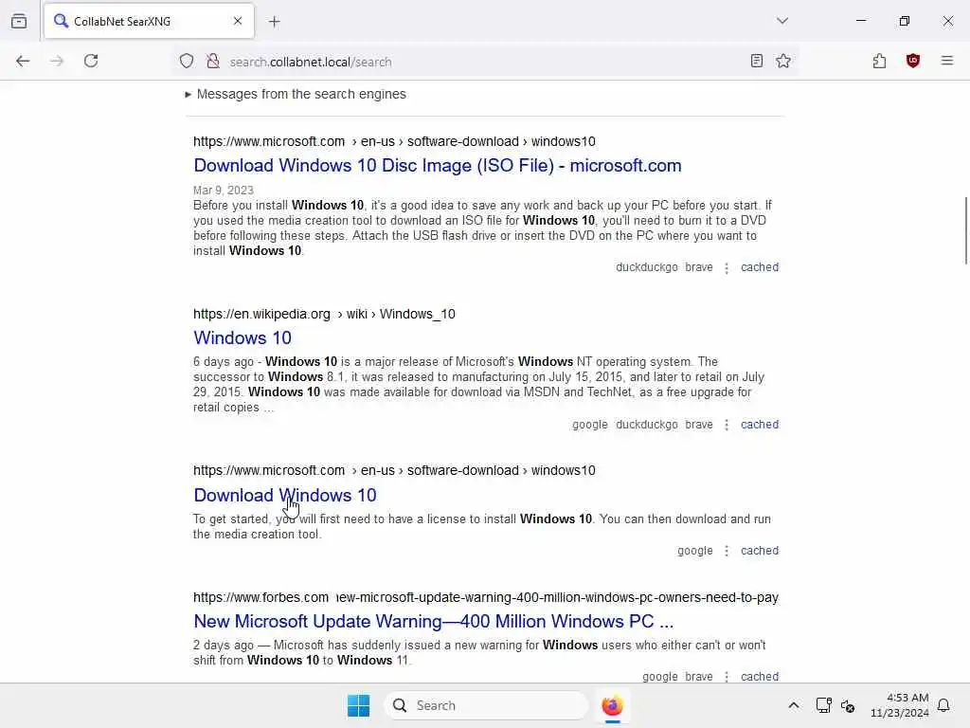Screen dimensions: 970x728
Task: Go back one page
Action: [23, 61]
